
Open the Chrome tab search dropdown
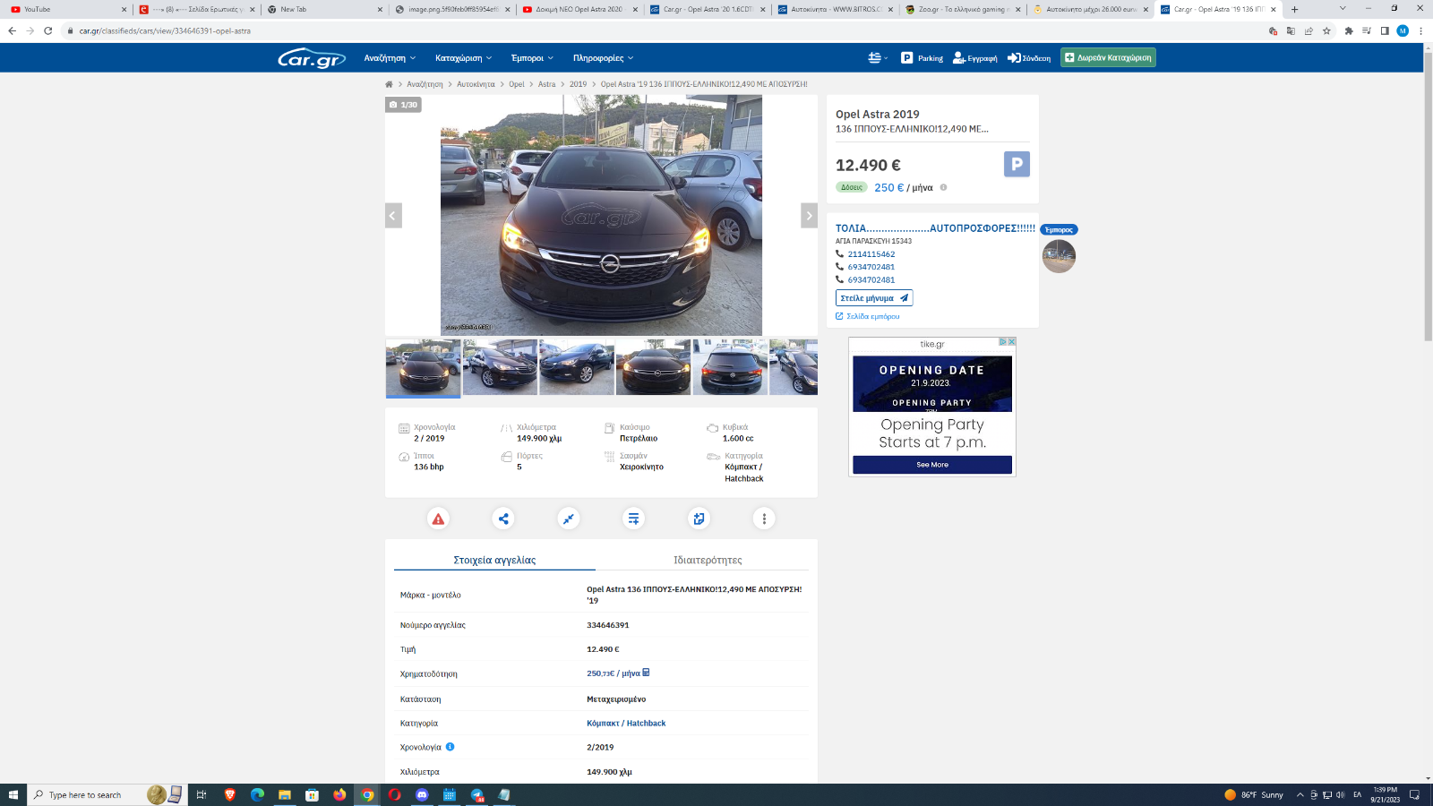[1342, 9]
